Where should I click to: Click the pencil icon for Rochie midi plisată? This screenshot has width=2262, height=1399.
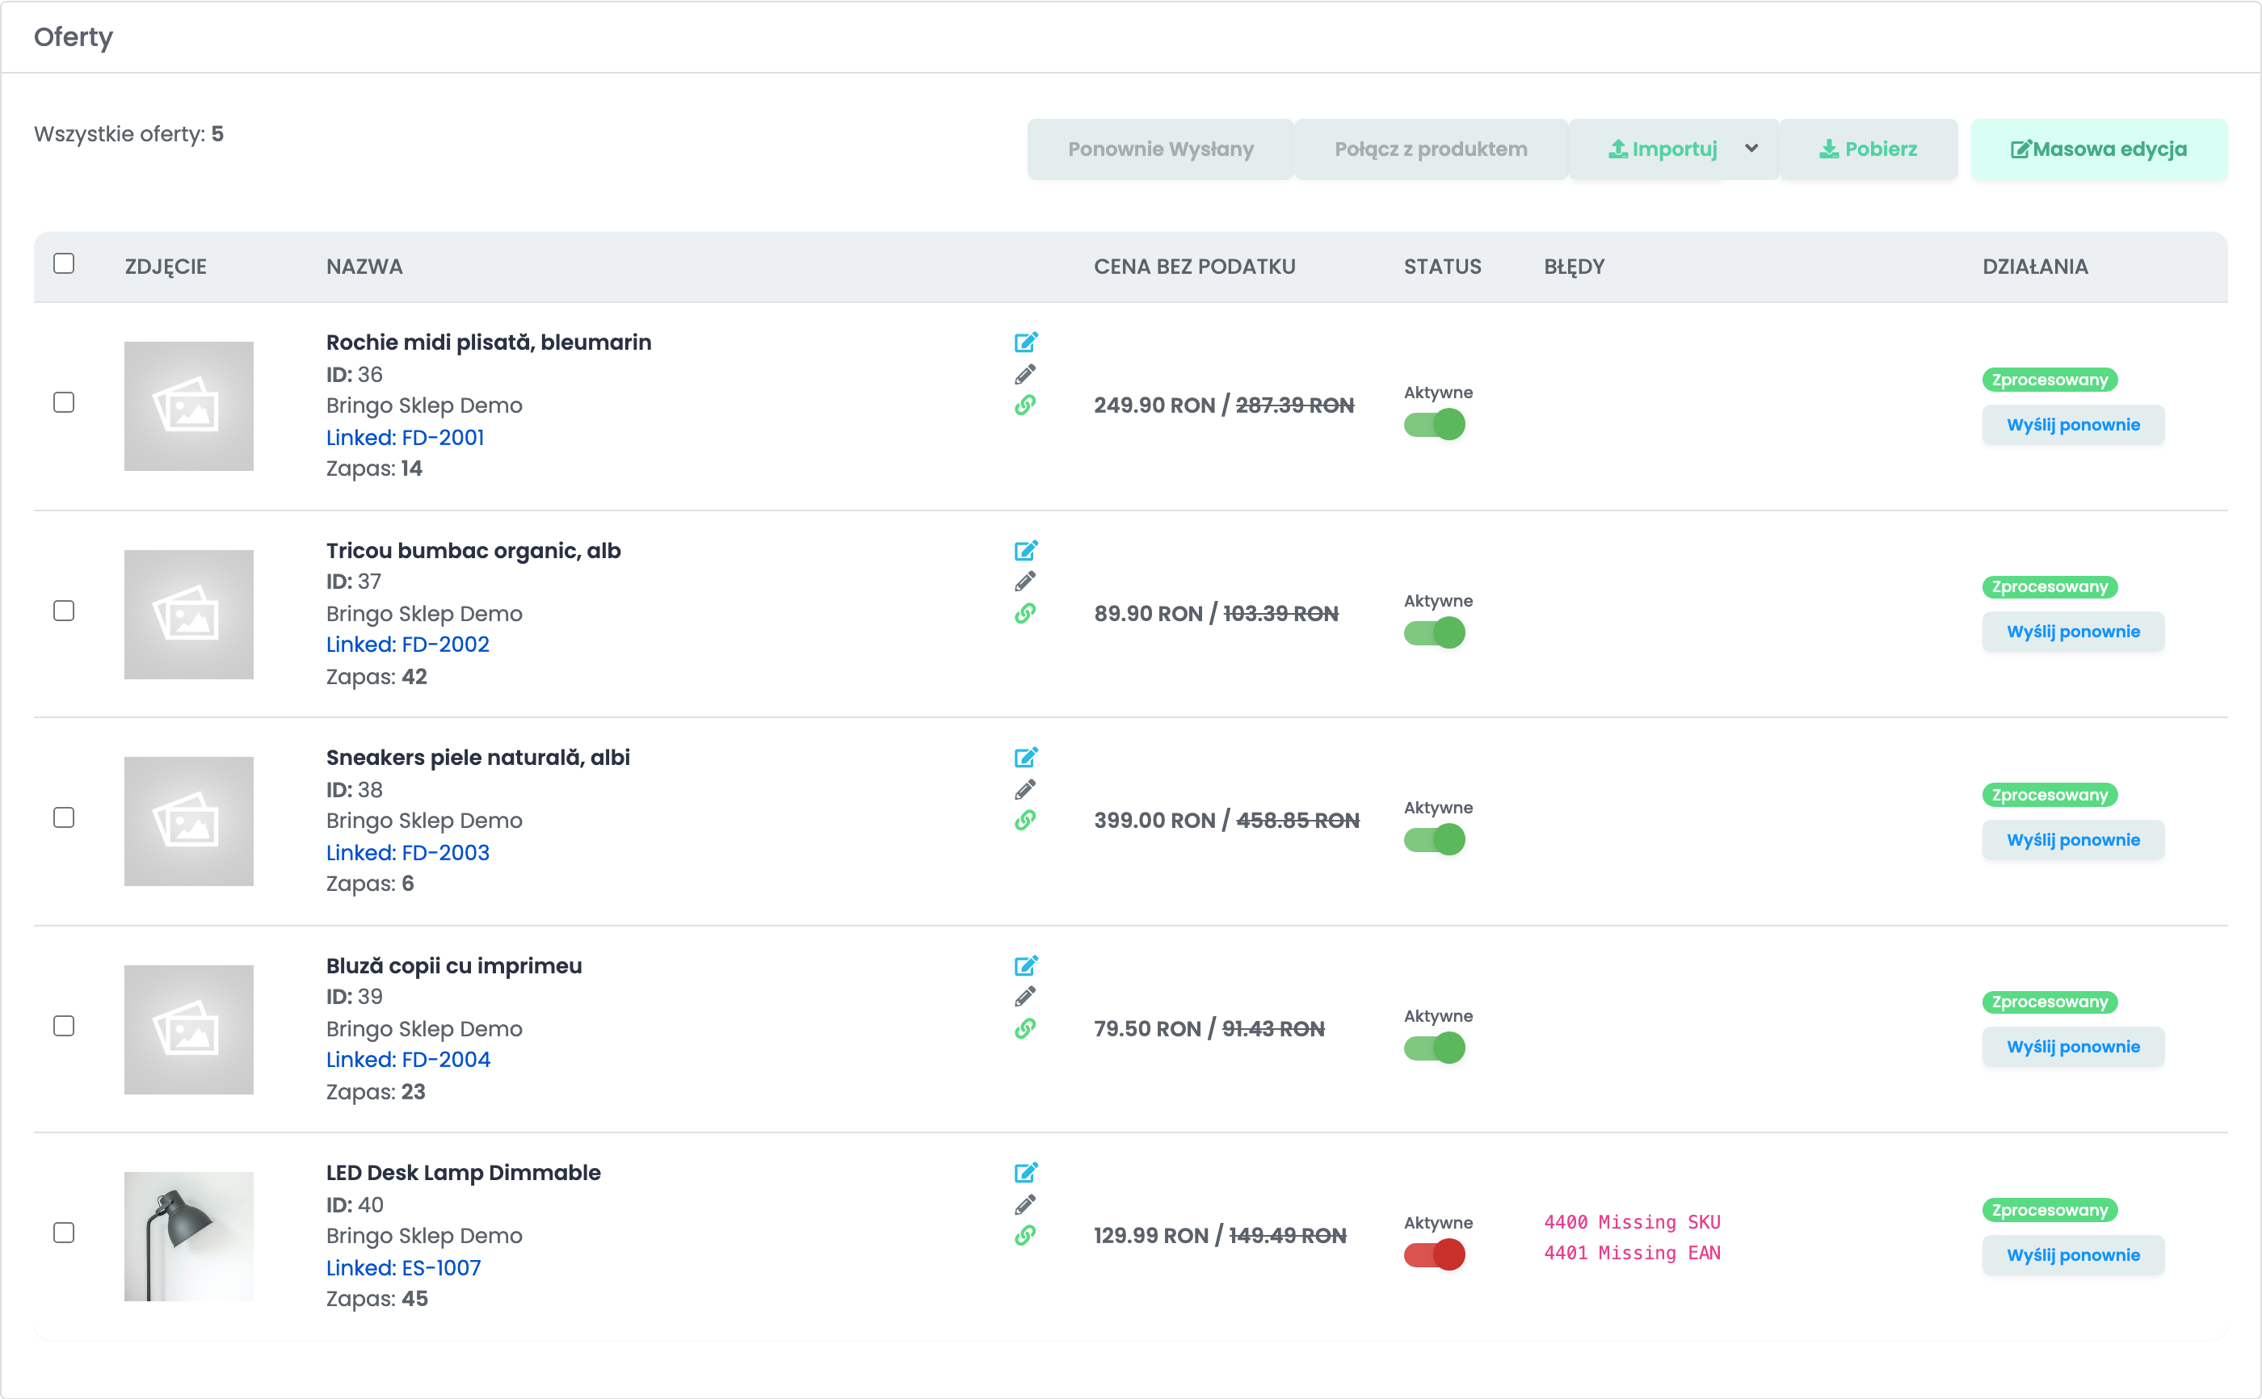[1025, 374]
